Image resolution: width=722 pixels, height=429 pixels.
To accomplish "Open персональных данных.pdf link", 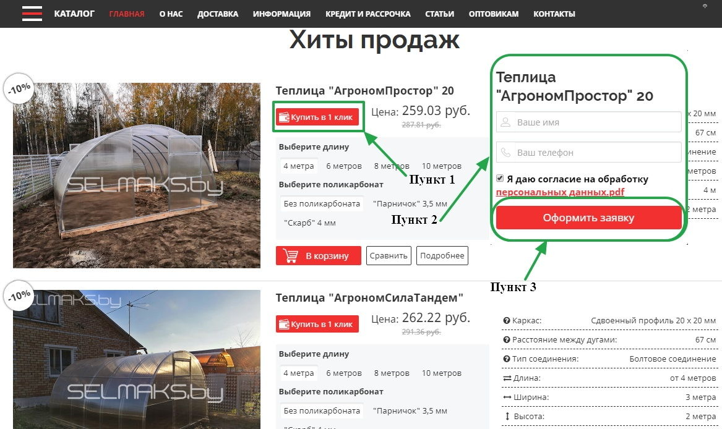I will [x=560, y=192].
